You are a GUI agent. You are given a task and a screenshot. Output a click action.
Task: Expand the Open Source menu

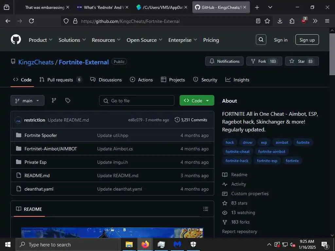pyautogui.click(x=144, y=40)
